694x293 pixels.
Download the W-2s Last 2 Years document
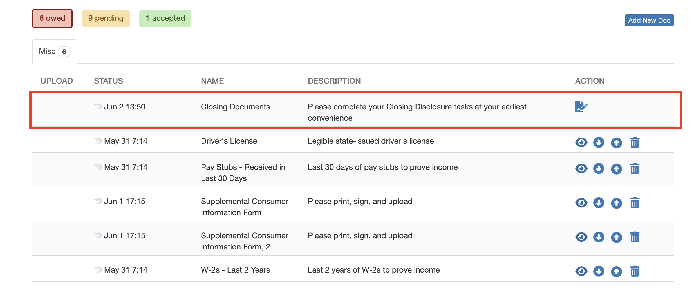point(599,271)
